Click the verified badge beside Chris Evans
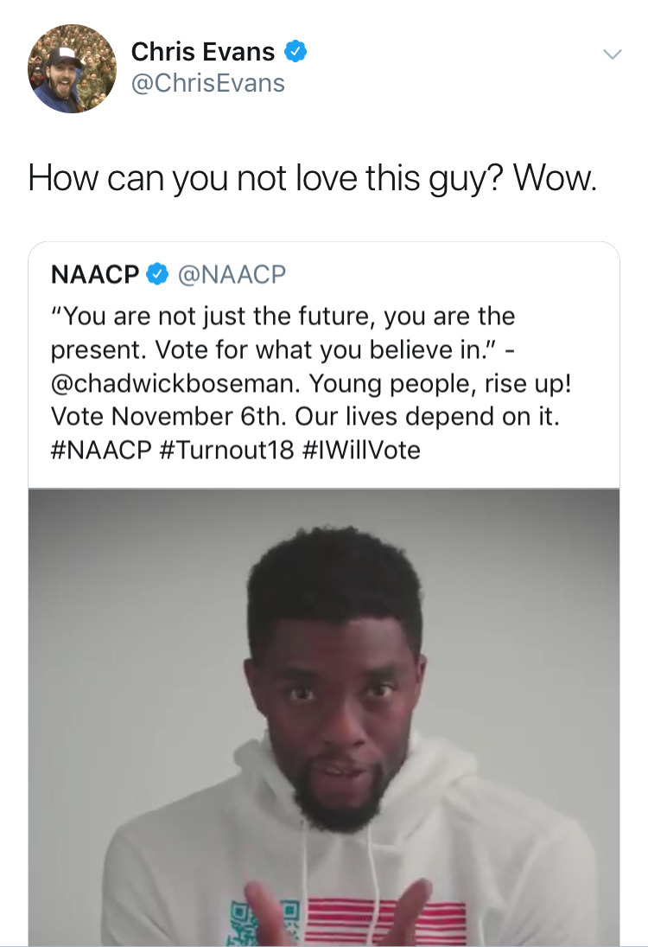This screenshot has height=947, width=648. coord(295,52)
